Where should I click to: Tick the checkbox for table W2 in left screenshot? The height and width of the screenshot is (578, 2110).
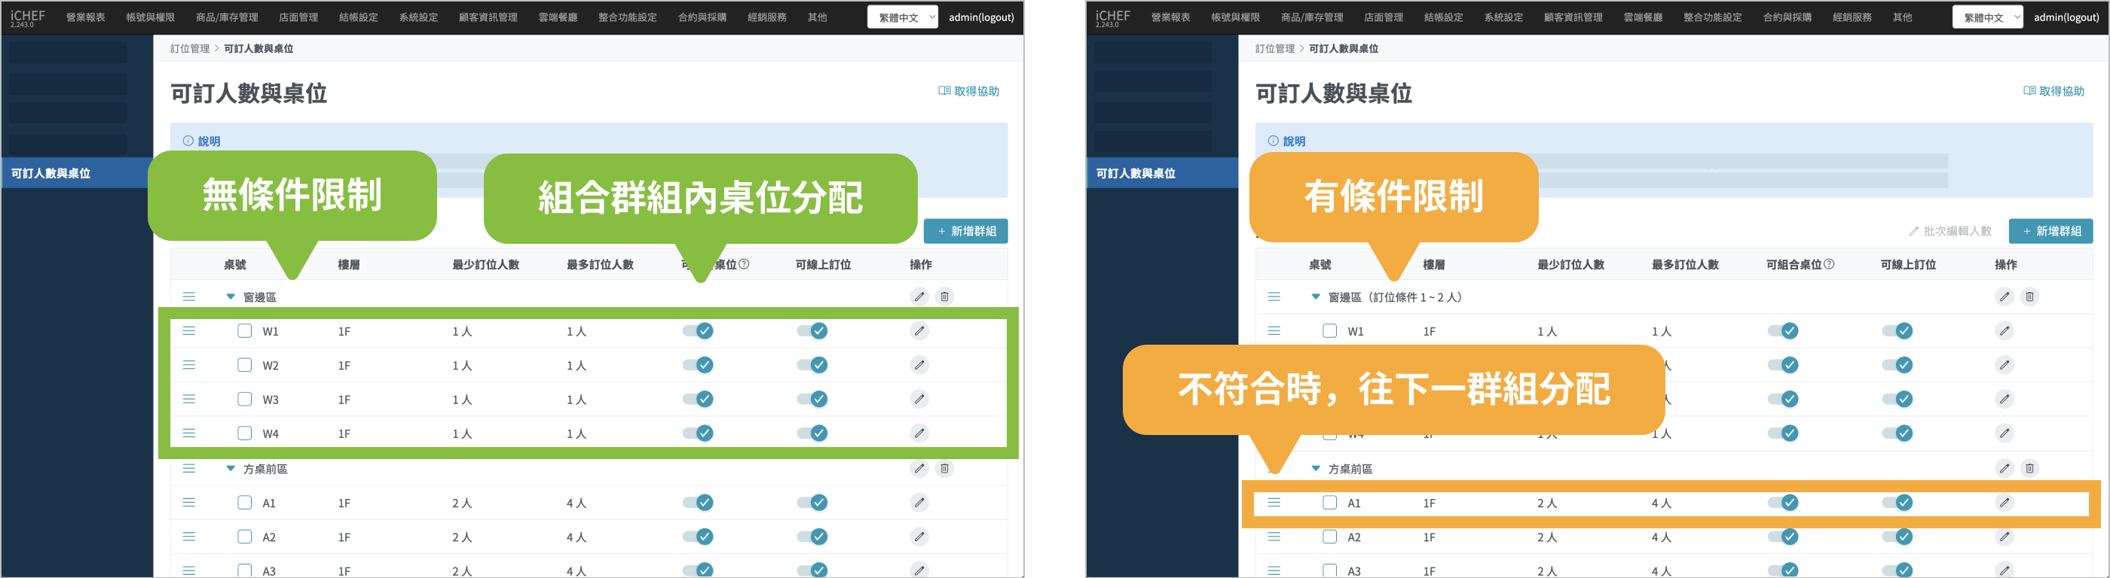(x=244, y=364)
